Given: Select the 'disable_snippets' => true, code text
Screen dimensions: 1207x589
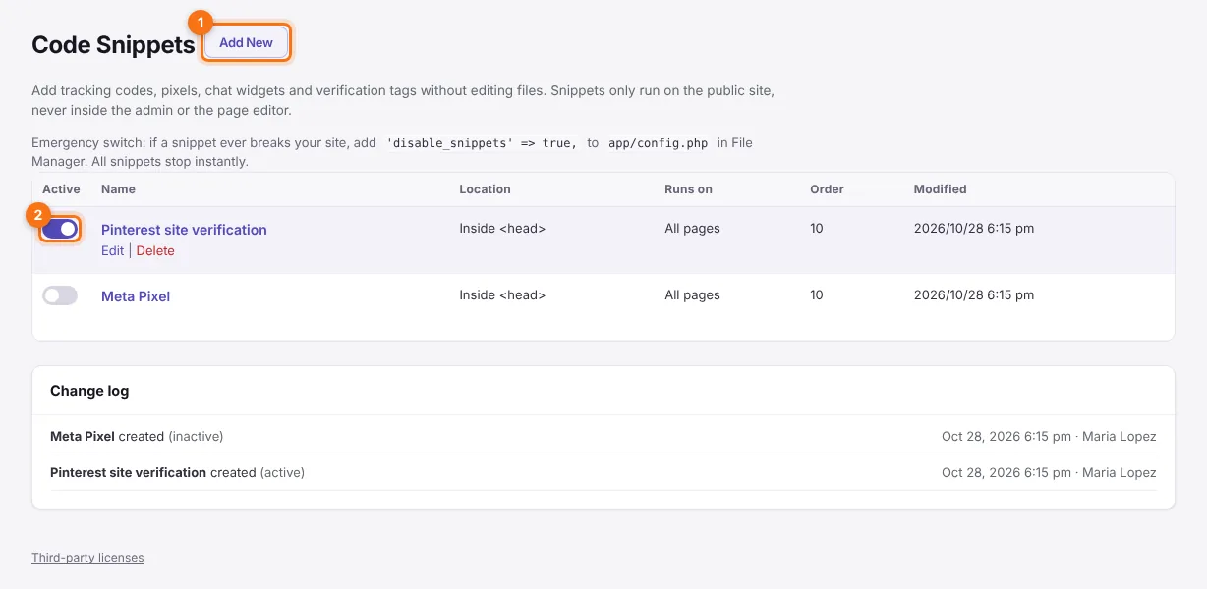Looking at the screenshot, I should click(481, 143).
